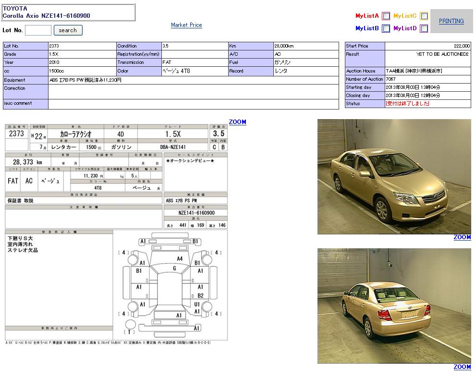
Task: Open the rear view car photo
Action: point(394,306)
